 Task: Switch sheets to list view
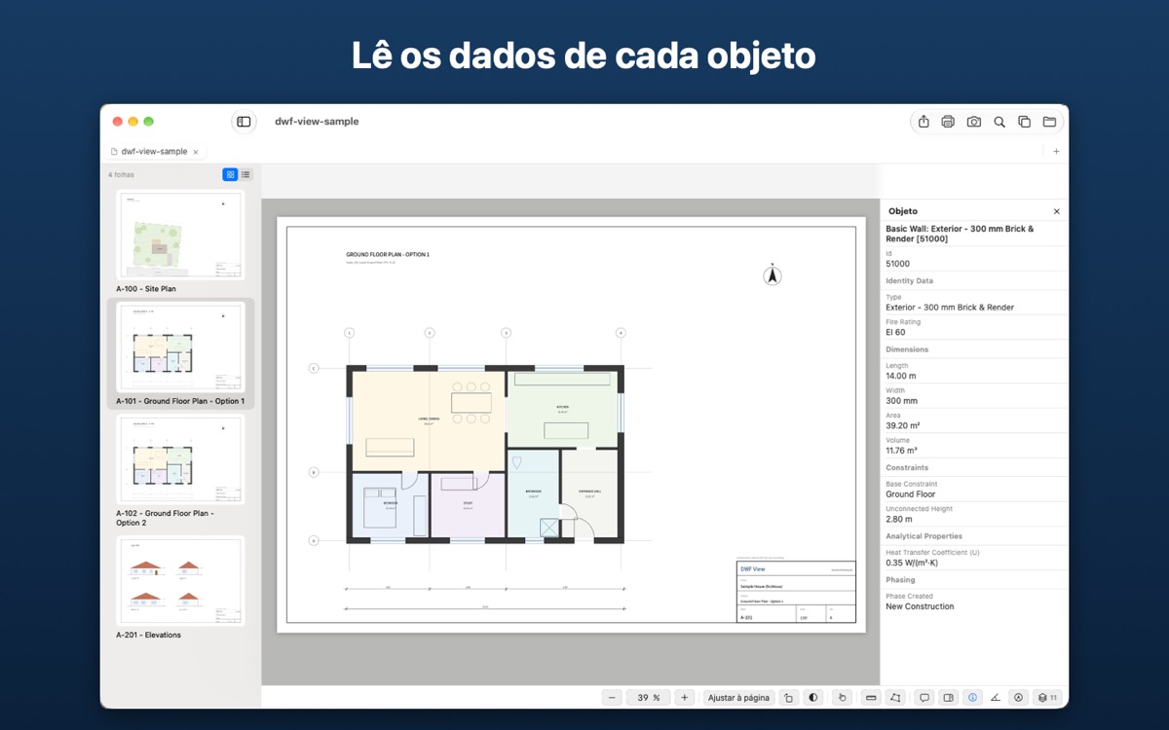tap(245, 174)
